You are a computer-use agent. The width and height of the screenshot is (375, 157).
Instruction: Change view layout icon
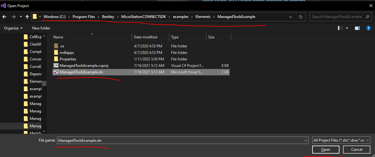pyautogui.click(x=340, y=28)
